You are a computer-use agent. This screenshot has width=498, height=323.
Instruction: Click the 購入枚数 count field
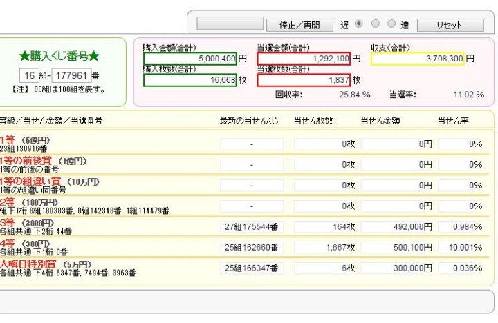[190, 80]
